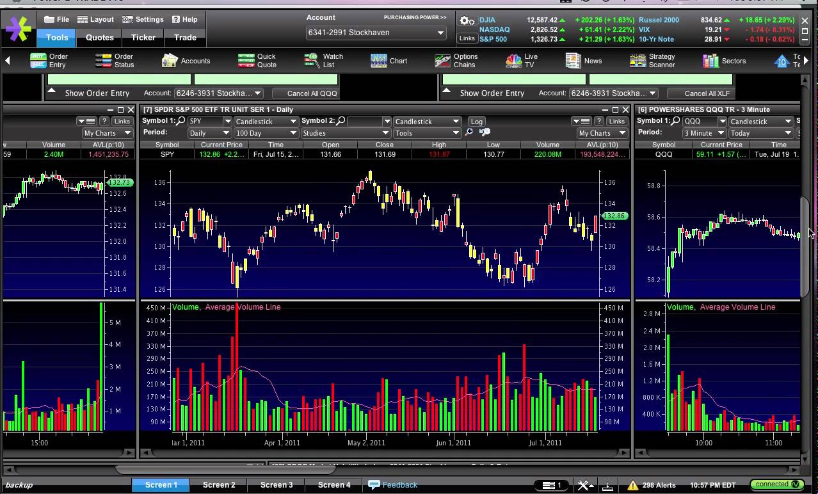Image resolution: width=818 pixels, height=494 pixels.
Task: Click the symbol search magnifier for SPY
Action: [x=181, y=121]
